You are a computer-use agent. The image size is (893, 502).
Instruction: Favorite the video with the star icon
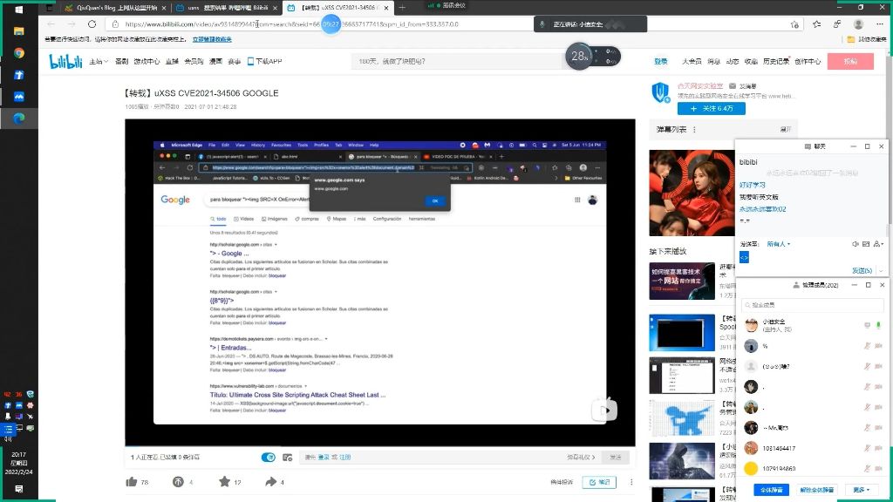click(x=224, y=482)
